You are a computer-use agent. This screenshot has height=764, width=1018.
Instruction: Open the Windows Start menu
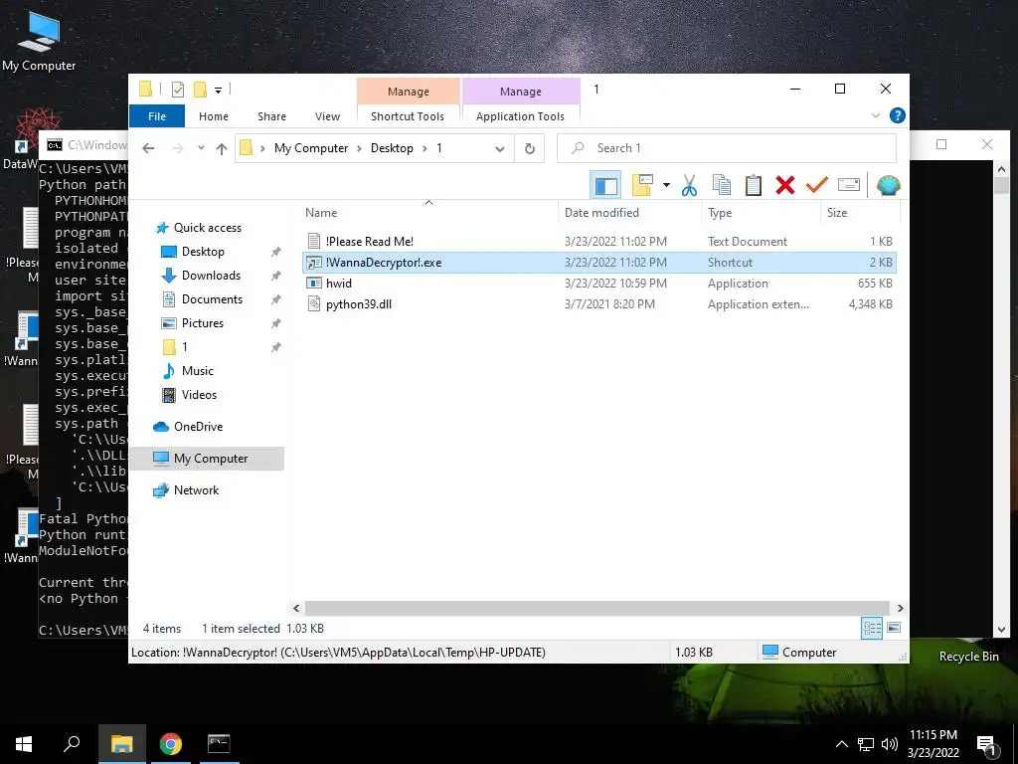(x=24, y=744)
